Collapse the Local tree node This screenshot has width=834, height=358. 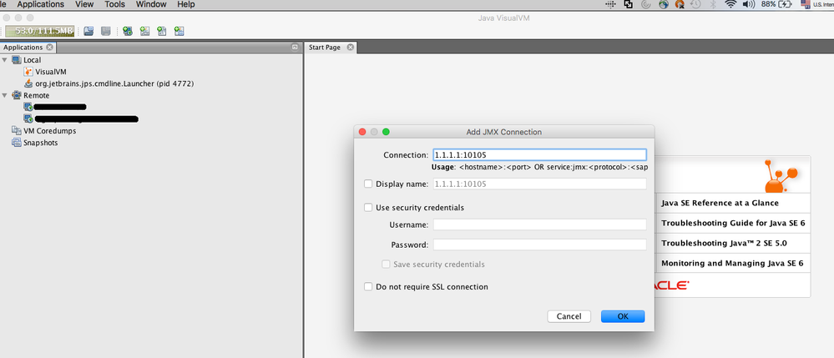[x=5, y=60]
